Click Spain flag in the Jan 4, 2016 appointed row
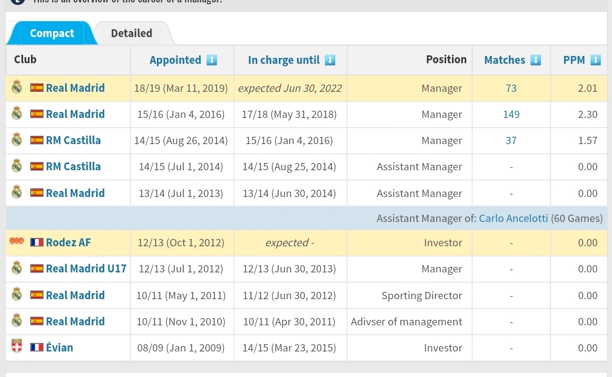Screen dimensions: 612x377 (37, 114)
